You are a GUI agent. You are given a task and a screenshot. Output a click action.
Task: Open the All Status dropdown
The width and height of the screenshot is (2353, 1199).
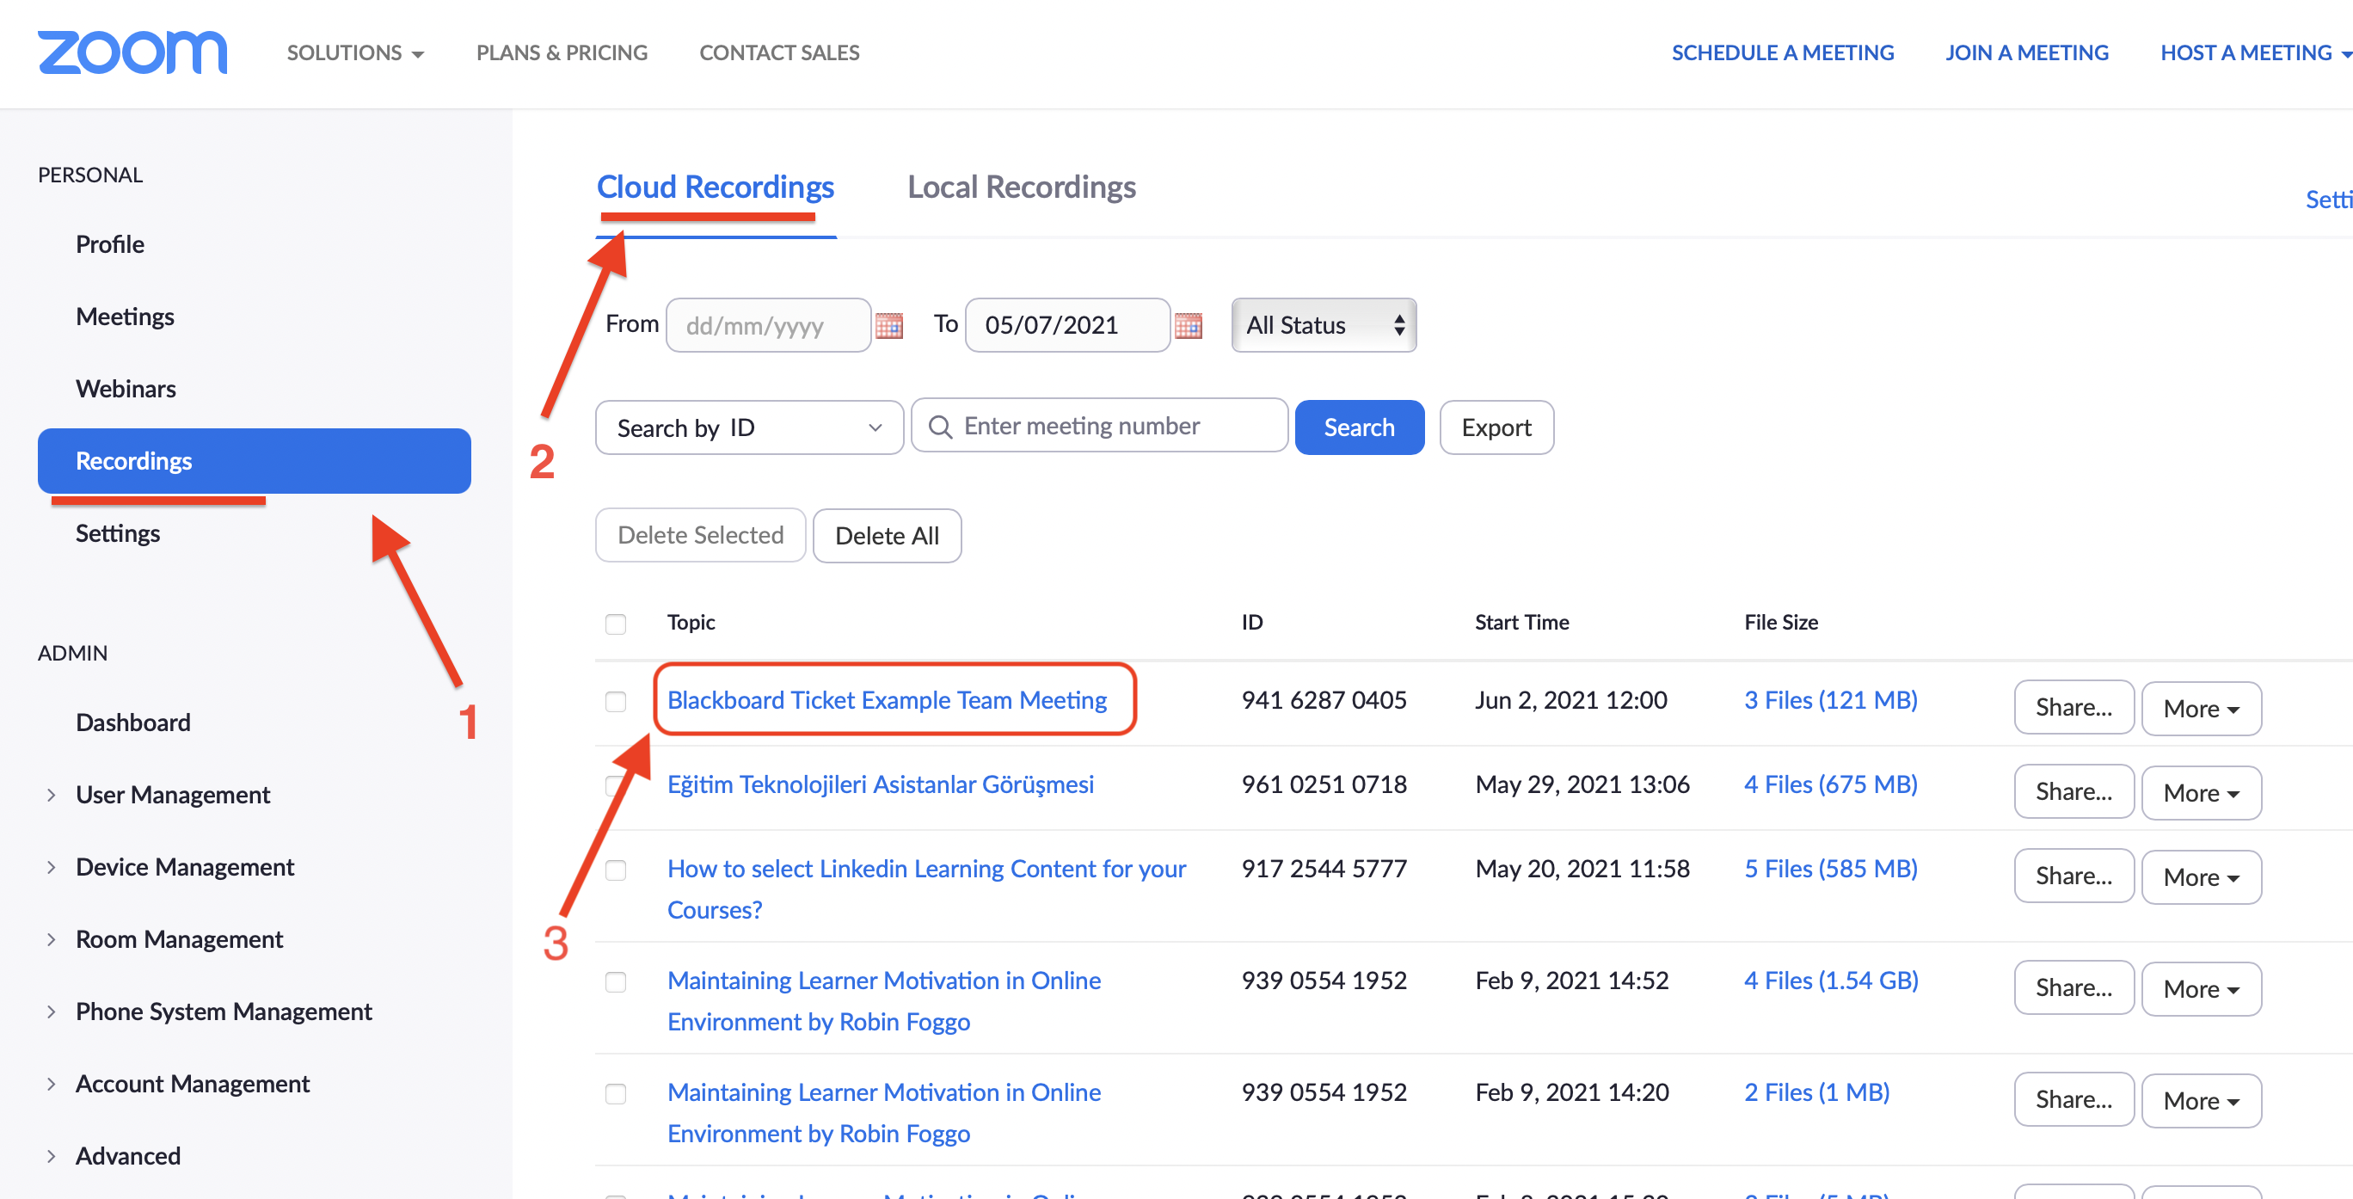[1324, 325]
